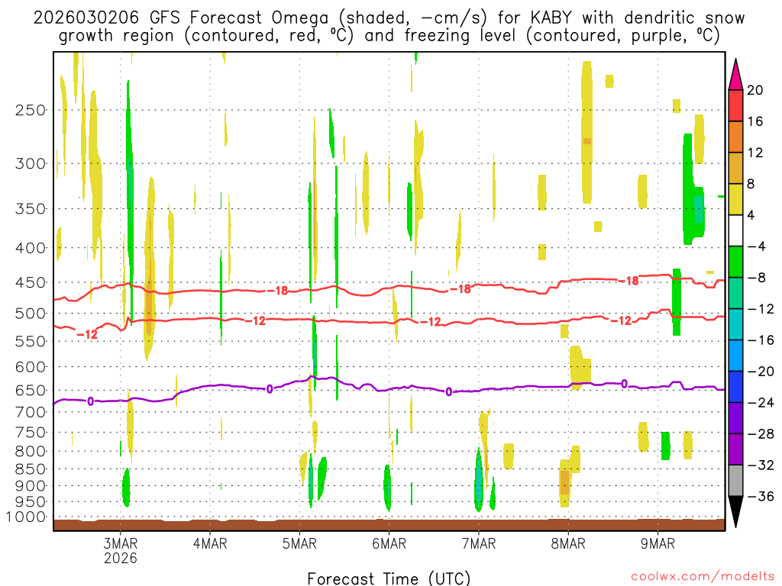Click the purple 0 freezing label before 3MAR
Screen dimensions: 782x586
point(90,401)
